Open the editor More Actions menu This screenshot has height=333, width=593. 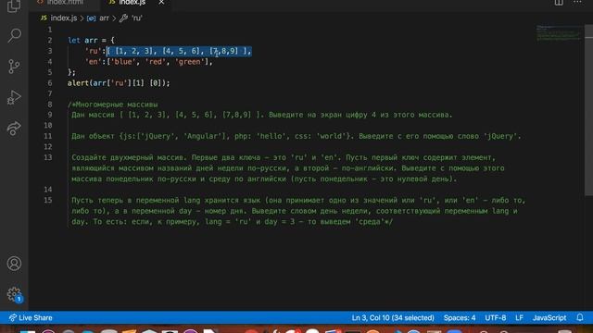pos(577,3)
